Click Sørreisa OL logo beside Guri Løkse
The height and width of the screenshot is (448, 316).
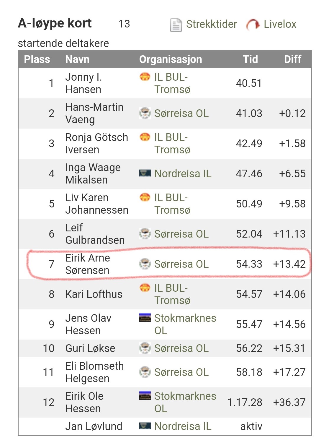145,348
